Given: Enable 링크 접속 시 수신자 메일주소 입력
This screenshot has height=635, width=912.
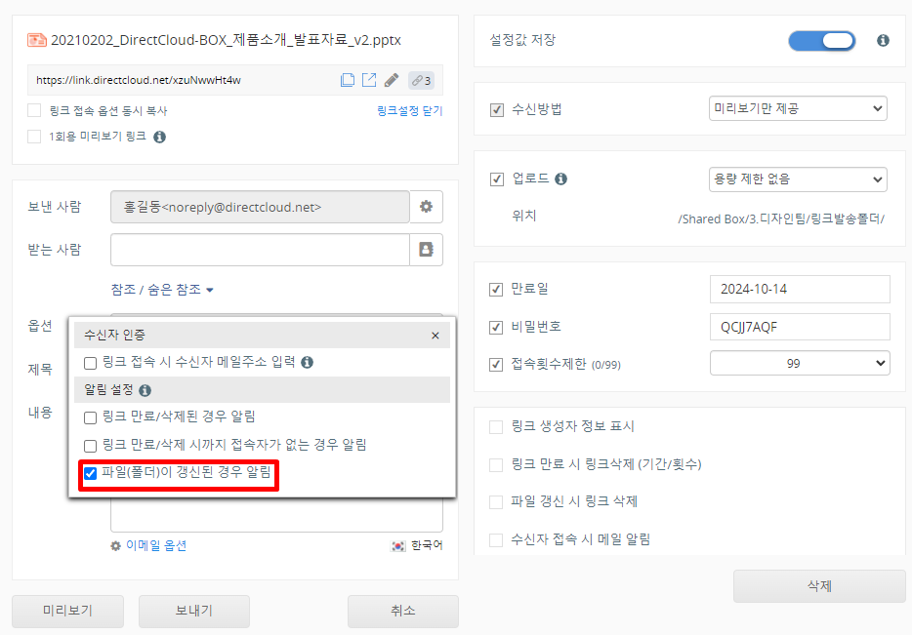Looking at the screenshot, I should pos(91,363).
